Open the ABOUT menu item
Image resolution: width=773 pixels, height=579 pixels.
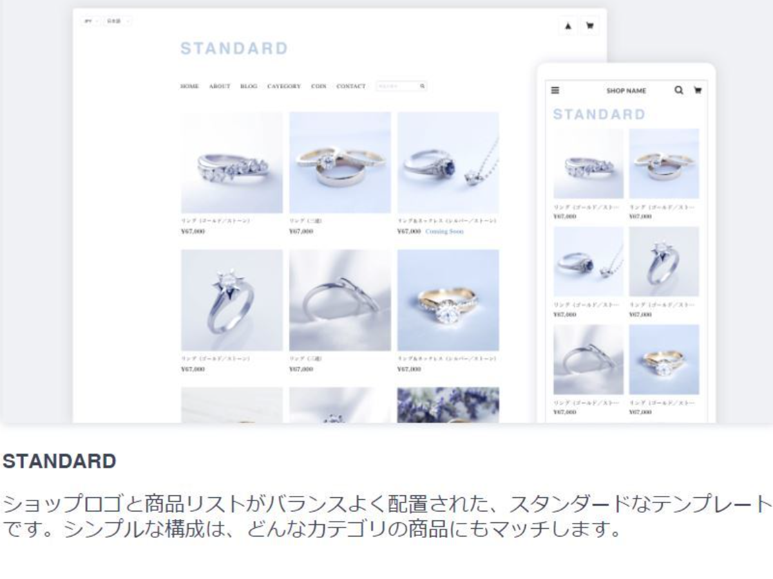click(x=220, y=86)
